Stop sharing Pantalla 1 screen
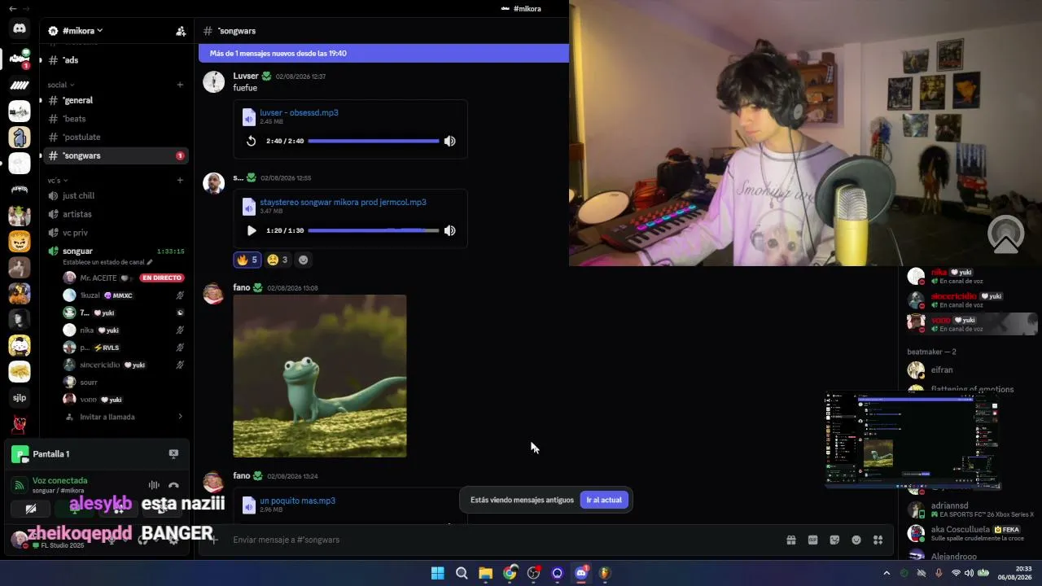 tap(173, 453)
